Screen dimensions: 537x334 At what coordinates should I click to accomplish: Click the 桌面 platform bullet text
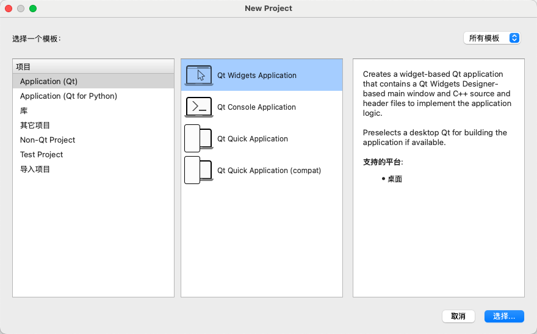395,179
